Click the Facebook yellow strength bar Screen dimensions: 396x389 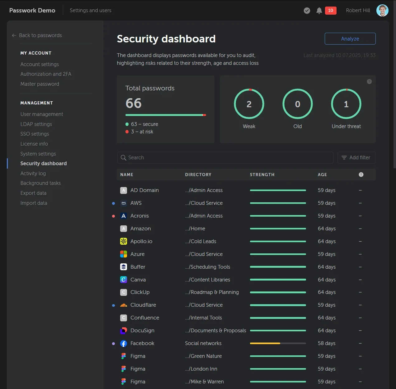point(265,343)
